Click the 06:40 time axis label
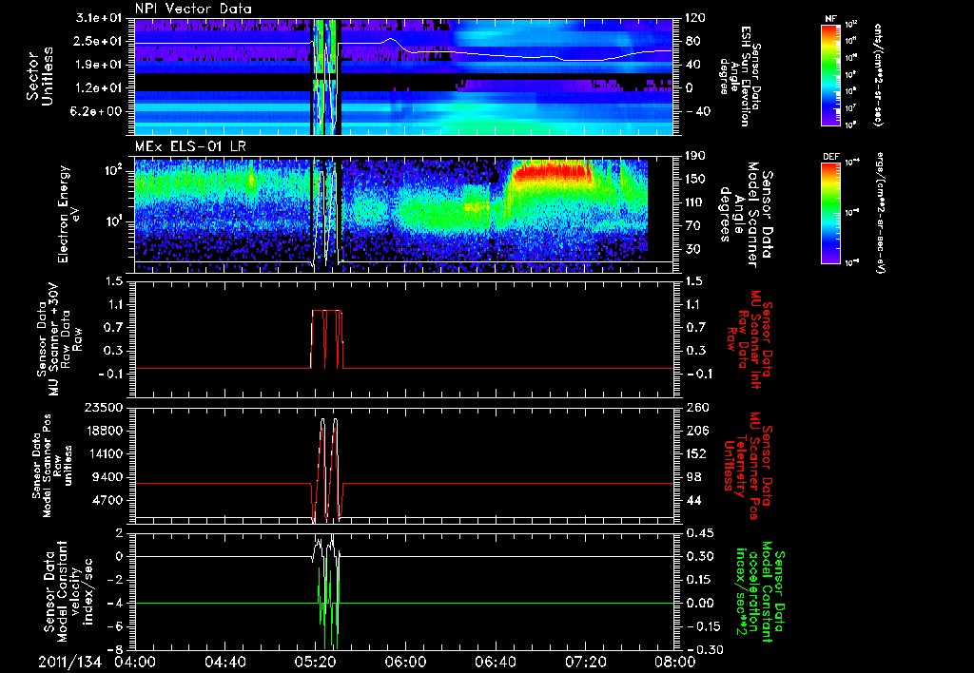 click(495, 662)
